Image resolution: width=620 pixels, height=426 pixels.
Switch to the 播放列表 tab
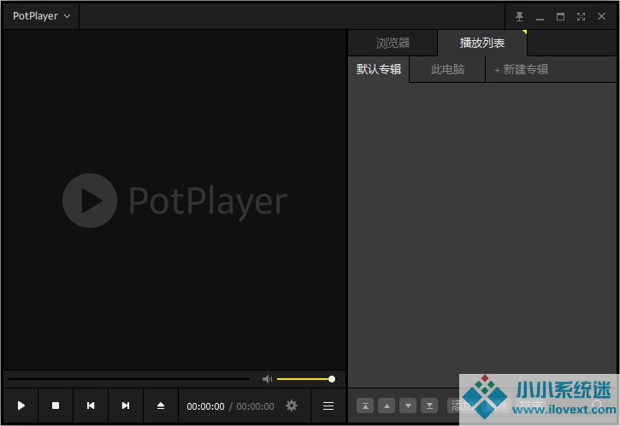coord(482,43)
